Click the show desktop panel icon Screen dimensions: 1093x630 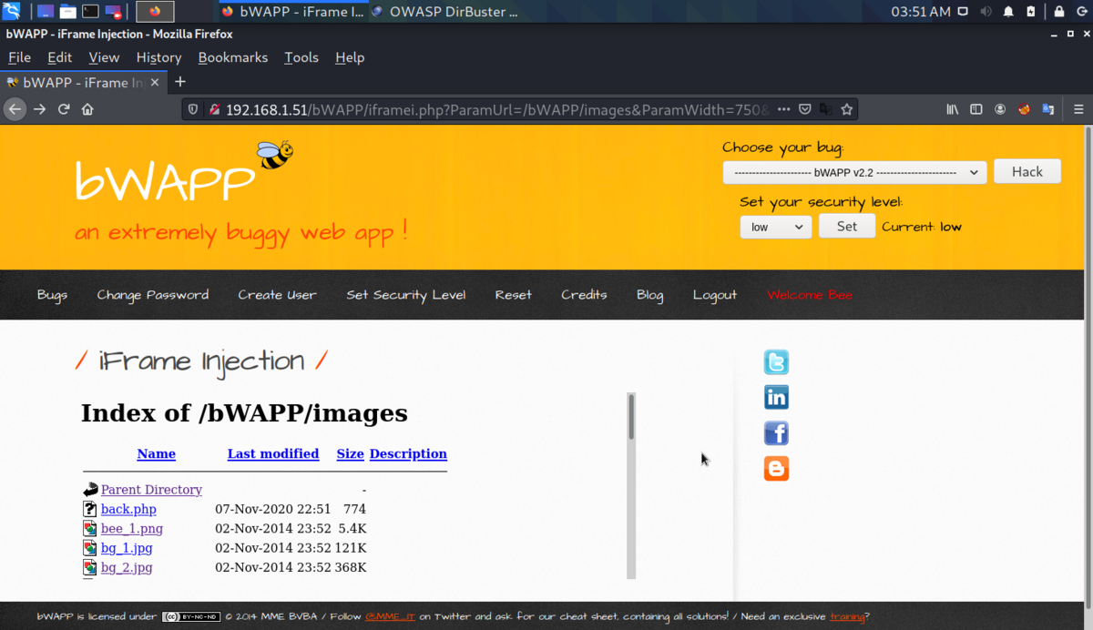click(46, 12)
